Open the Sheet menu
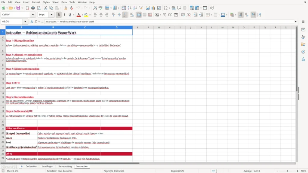308x173 pixels. point(55,2)
